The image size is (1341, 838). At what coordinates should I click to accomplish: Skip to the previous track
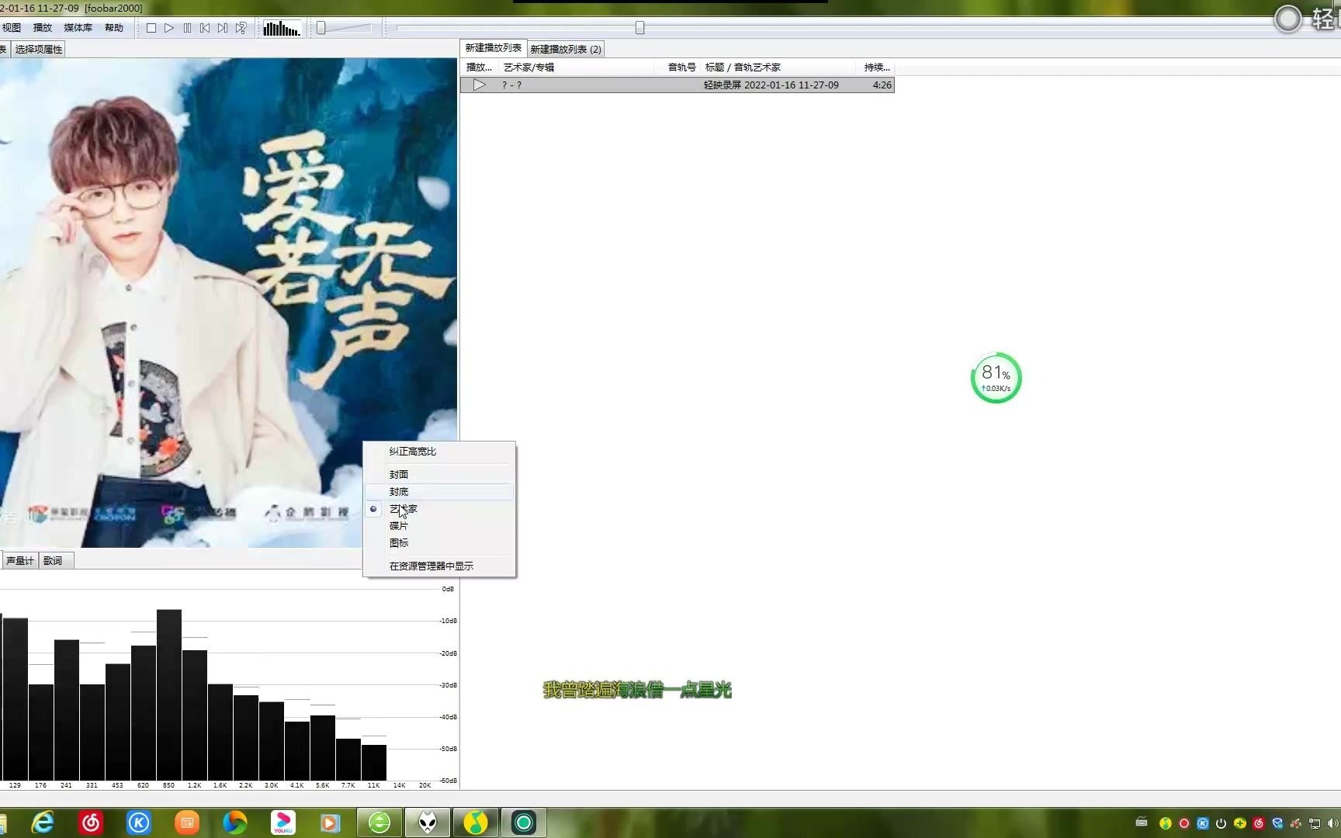(205, 28)
